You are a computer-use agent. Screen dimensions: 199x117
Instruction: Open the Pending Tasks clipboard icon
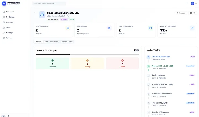pyautogui.click(x=68, y=28)
